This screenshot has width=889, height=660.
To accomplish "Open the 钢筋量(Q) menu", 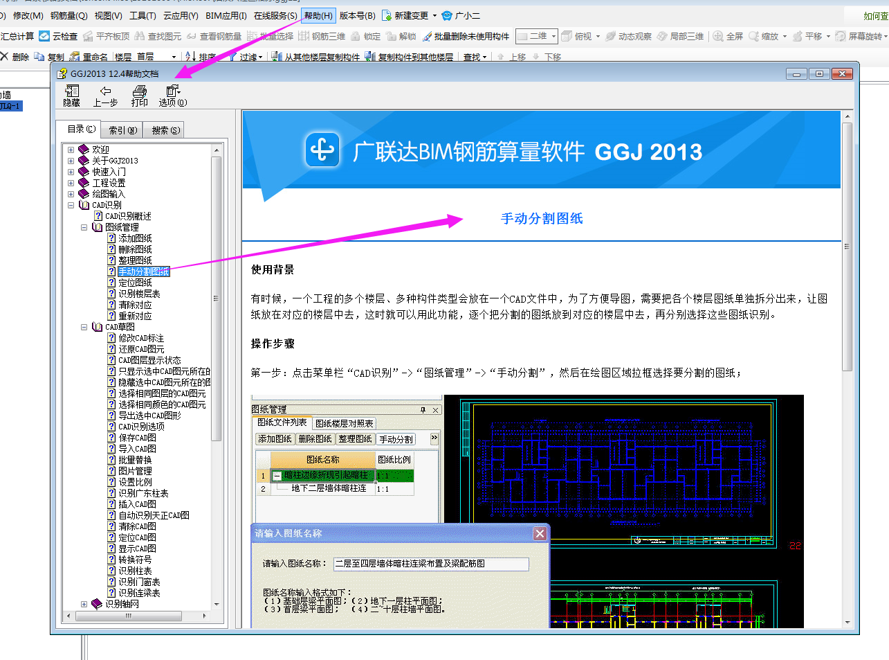I will tap(69, 15).
